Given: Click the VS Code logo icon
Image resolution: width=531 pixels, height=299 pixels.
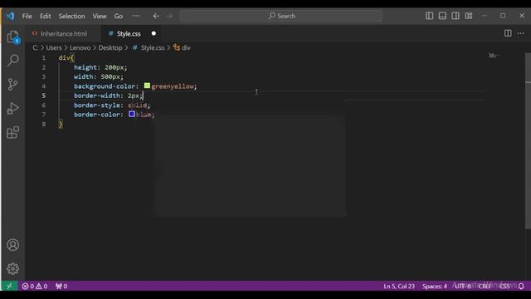Looking at the screenshot, I should [10, 16].
